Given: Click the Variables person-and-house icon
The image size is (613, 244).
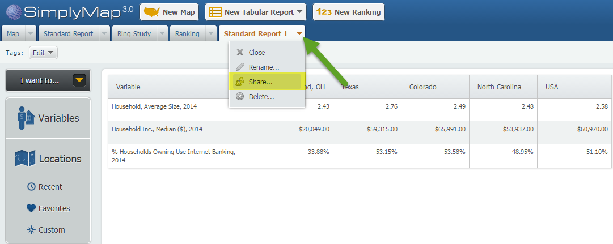Looking at the screenshot, I should (x=26, y=118).
